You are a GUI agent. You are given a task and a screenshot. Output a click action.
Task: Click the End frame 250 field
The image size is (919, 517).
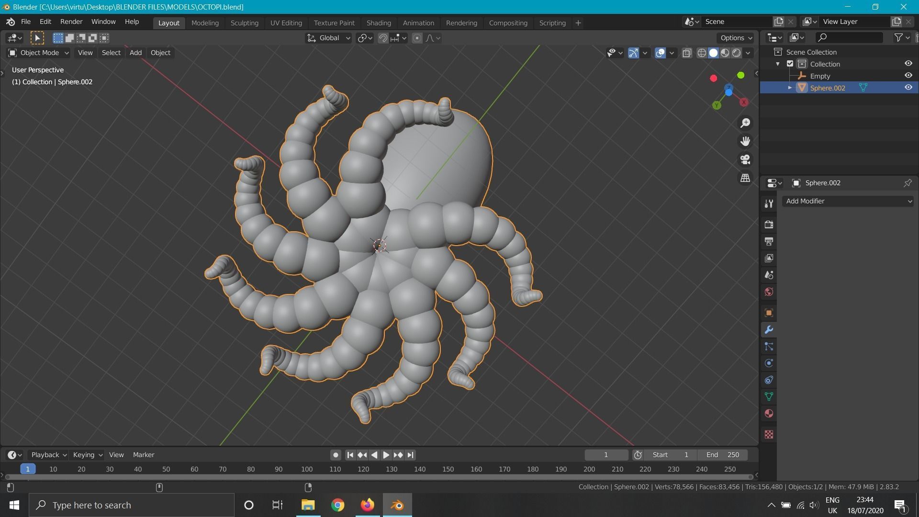pos(723,455)
